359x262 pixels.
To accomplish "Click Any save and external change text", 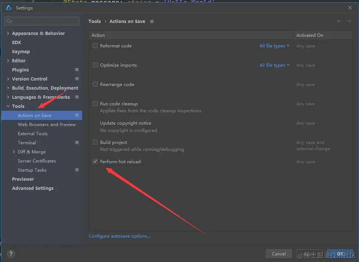I will coord(313,145).
